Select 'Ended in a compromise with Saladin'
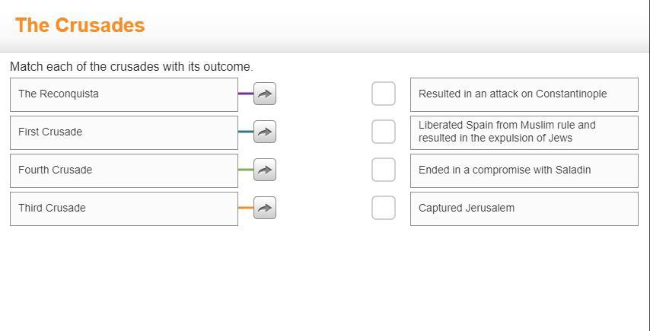The image size is (650, 331). click(x=524, y=170)
